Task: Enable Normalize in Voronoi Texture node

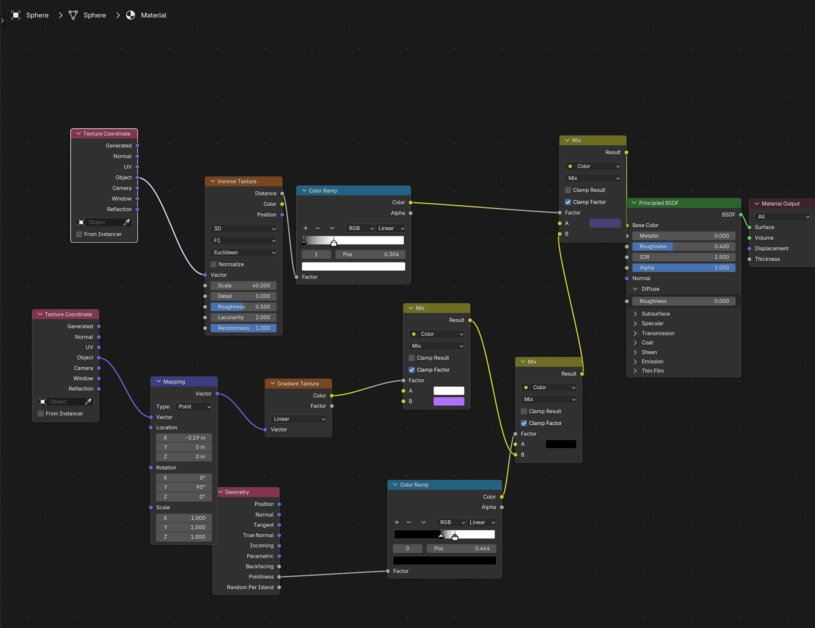Action: [x=214, y=264]
